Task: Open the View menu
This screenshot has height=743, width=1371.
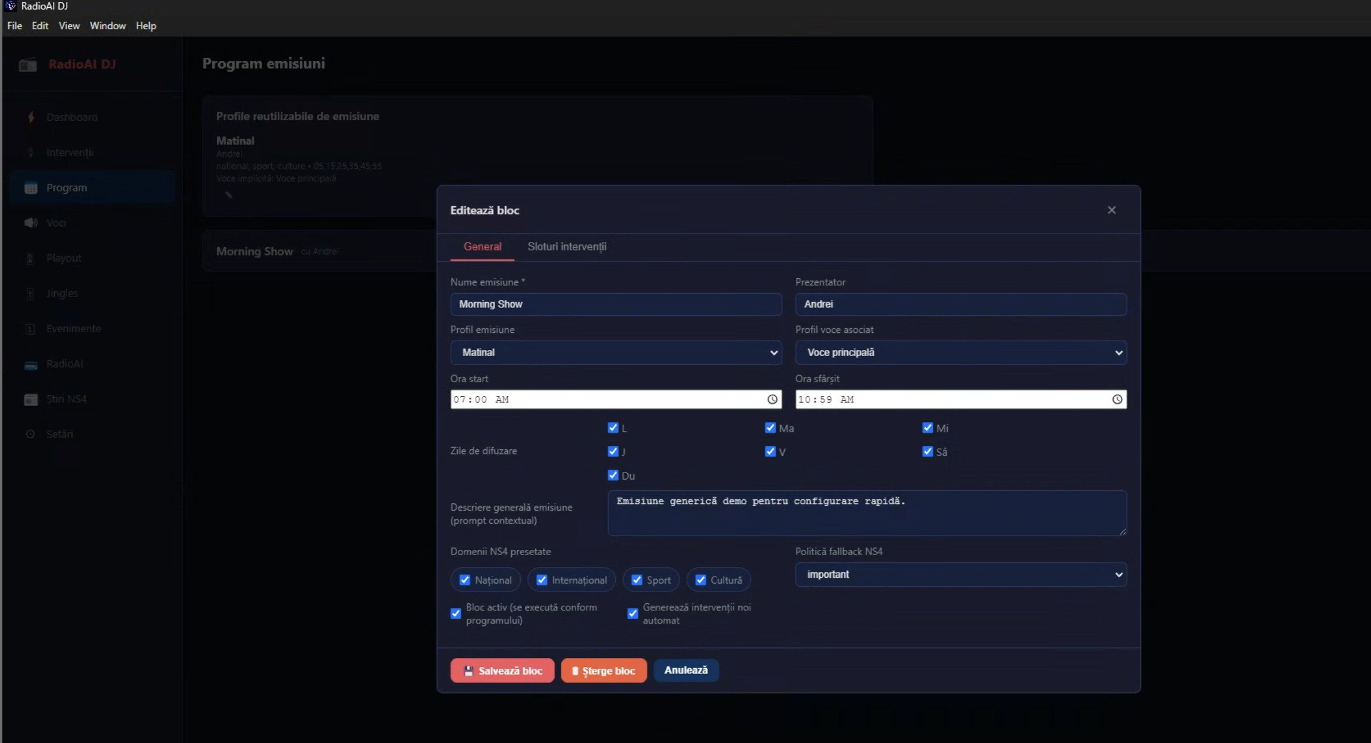Action: [x=69, y=26]
